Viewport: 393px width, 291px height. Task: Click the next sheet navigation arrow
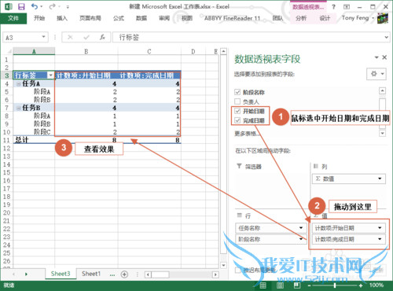[x=26, y=274]
